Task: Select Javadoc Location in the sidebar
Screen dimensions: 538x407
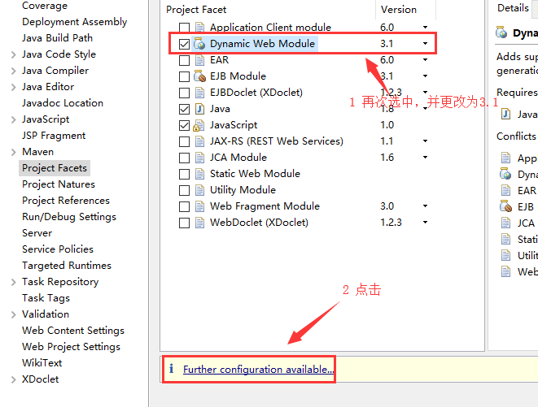Action: point(63,103)
